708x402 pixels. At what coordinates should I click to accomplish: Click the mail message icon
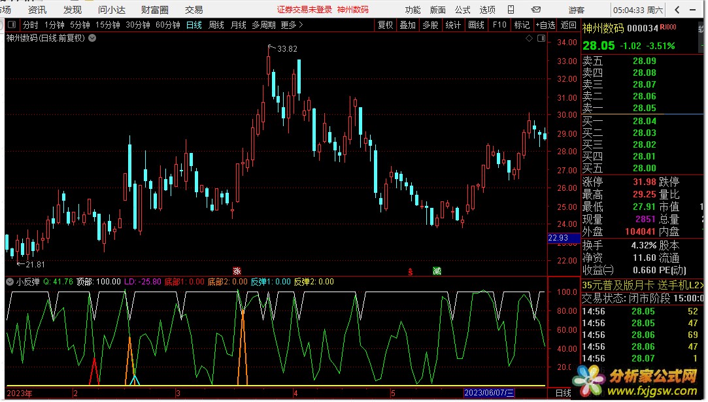(536, 10)
